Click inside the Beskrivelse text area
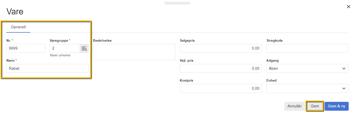Image resolution: width=355 pixels, height=117 pixels. point(134,52)
